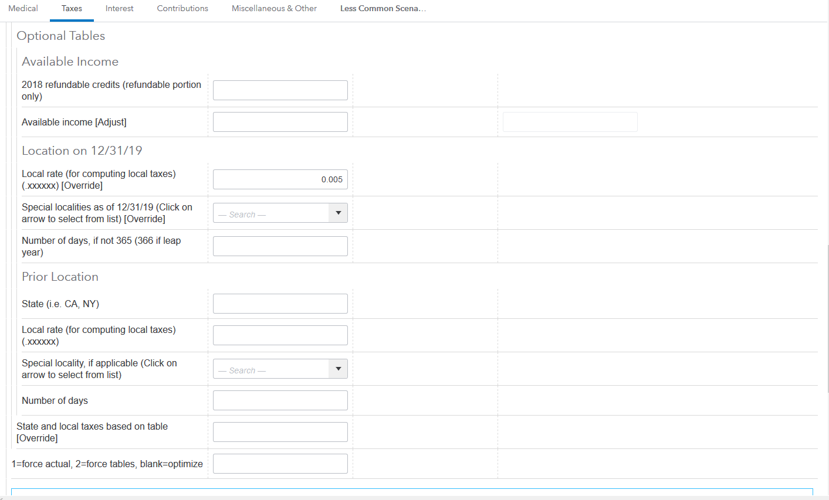
Task: Expand Prior Location special locality dropdown arrow
Action: (338, 369)
